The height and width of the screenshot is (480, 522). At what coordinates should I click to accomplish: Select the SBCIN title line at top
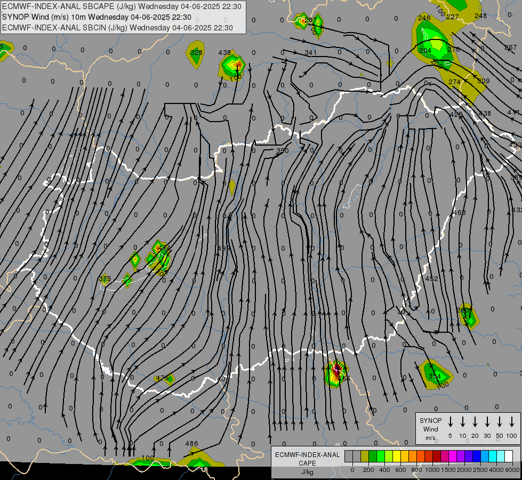coord(117,28)
